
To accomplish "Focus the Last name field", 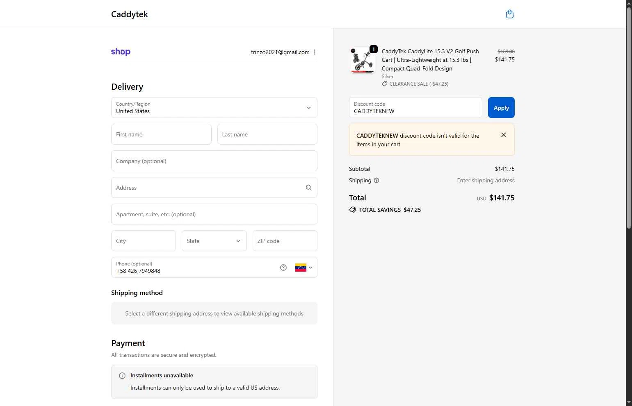I will tap(267, 134).
